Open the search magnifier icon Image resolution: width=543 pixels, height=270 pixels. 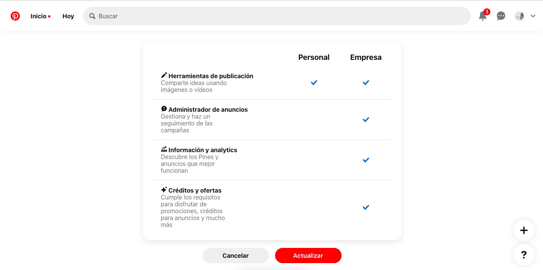92,16
